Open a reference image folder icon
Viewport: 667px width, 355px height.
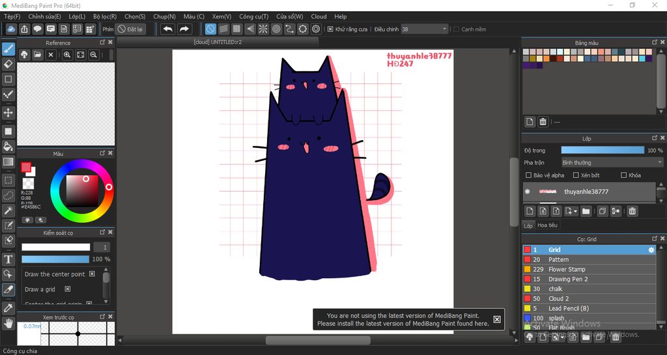click(x=37, y=55)
